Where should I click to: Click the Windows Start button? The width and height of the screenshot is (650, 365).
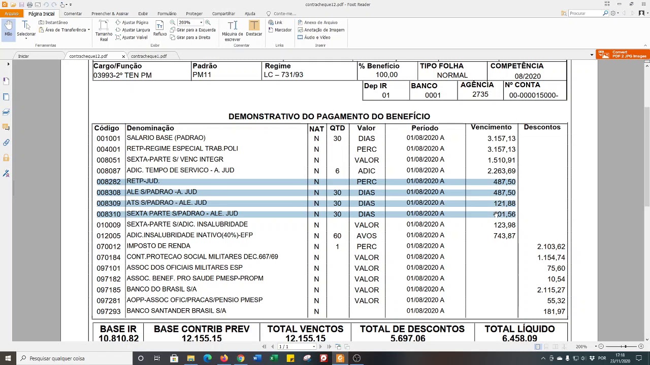pos(7,358)
